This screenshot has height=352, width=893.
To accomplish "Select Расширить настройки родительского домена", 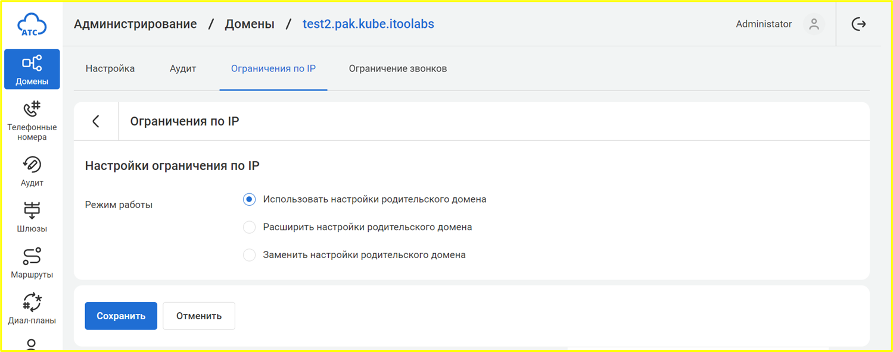I will 250,227.
